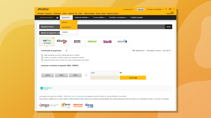
Task: Click the beige field below amount input
Action: [104, 78]
